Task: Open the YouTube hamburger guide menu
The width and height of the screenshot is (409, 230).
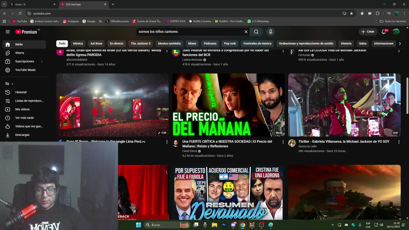Action: [x=8, y=32]
